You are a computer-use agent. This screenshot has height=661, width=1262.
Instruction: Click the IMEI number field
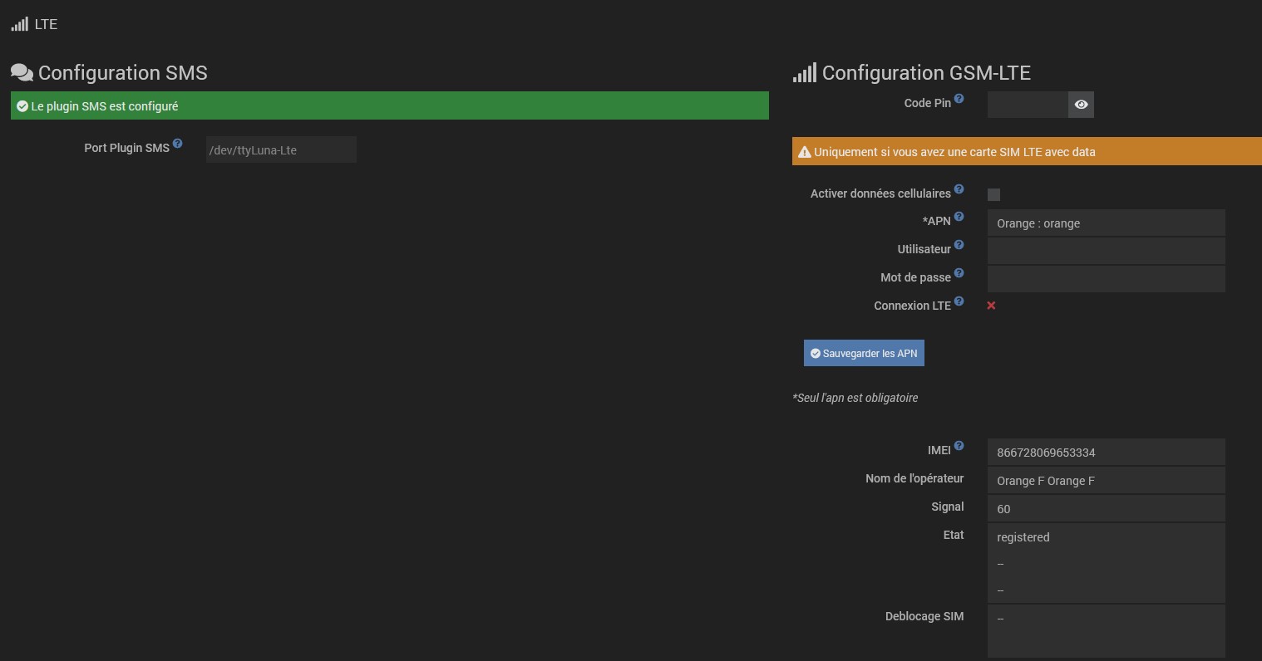[x=1106, y=453]
